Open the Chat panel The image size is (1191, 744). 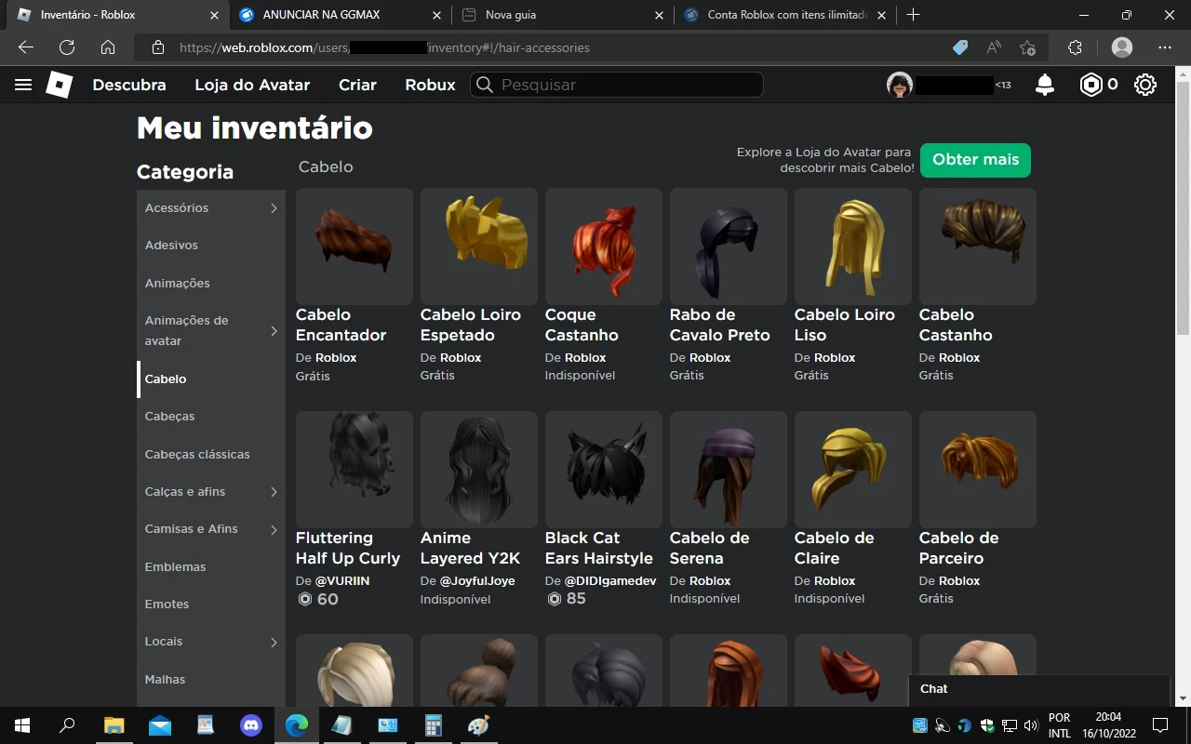click(x=1038, y=689)
